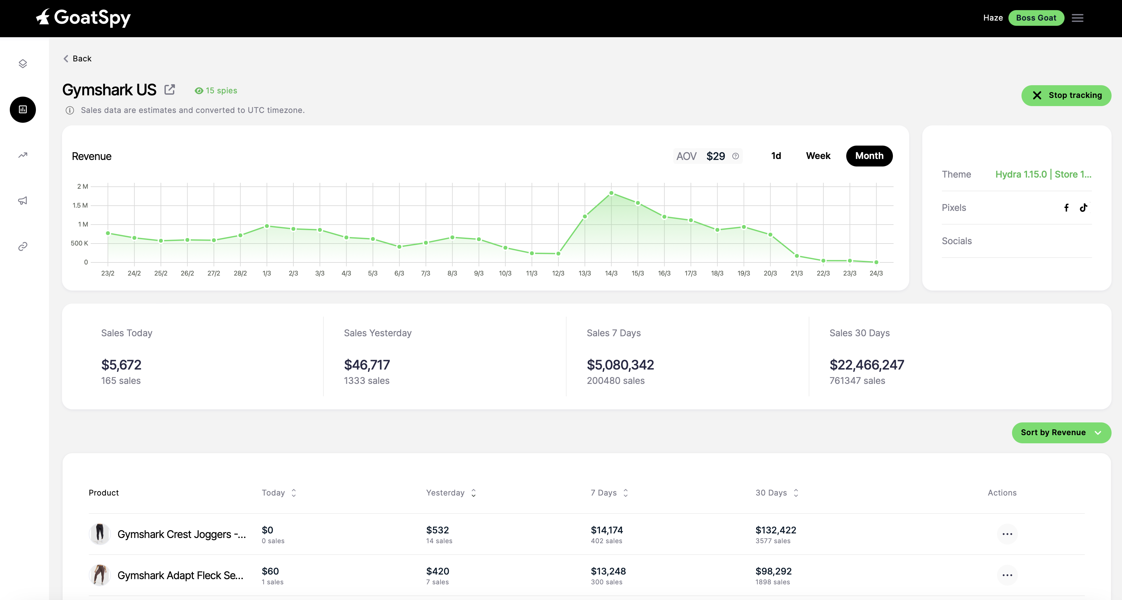Viewport: 1122px width, 600px height.
Task: Open the layers icon in sidebar
Action: pos(23,64)
